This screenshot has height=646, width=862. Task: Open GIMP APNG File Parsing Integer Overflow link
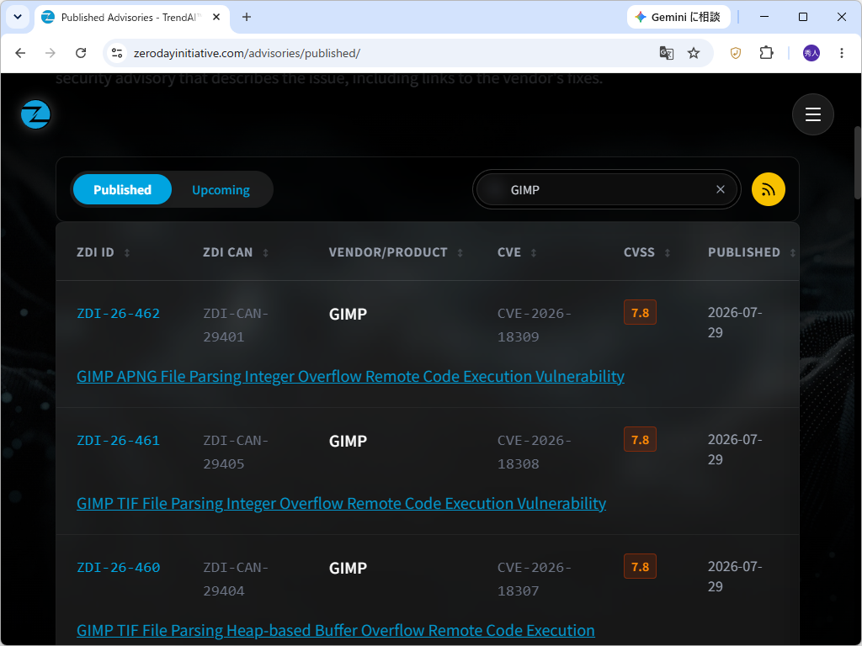(x=350, y=376)
